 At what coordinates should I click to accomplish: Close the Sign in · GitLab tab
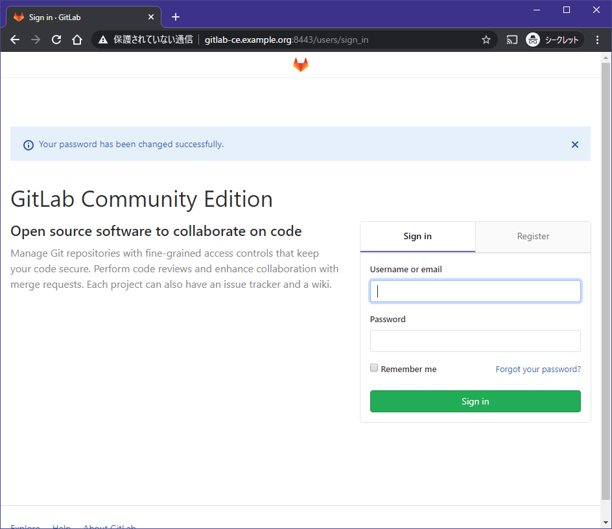[151, 17]
